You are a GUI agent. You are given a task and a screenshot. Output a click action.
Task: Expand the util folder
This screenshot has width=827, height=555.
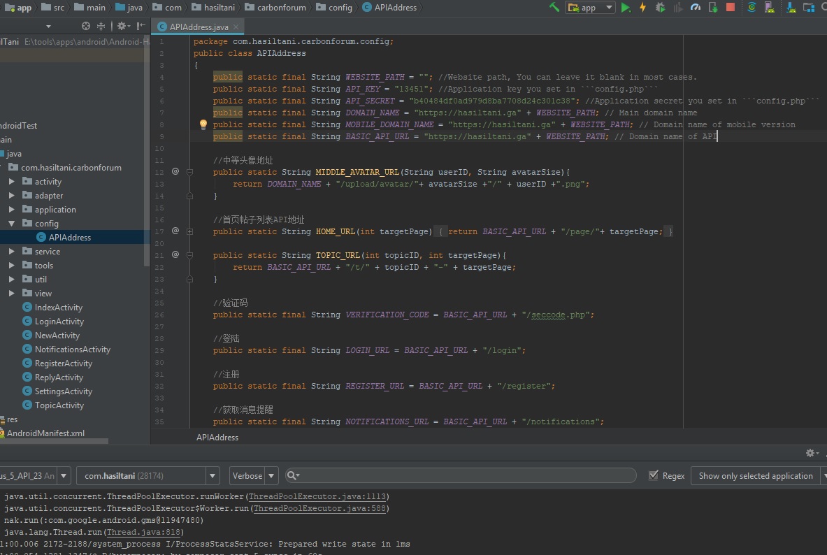(12, 280)
